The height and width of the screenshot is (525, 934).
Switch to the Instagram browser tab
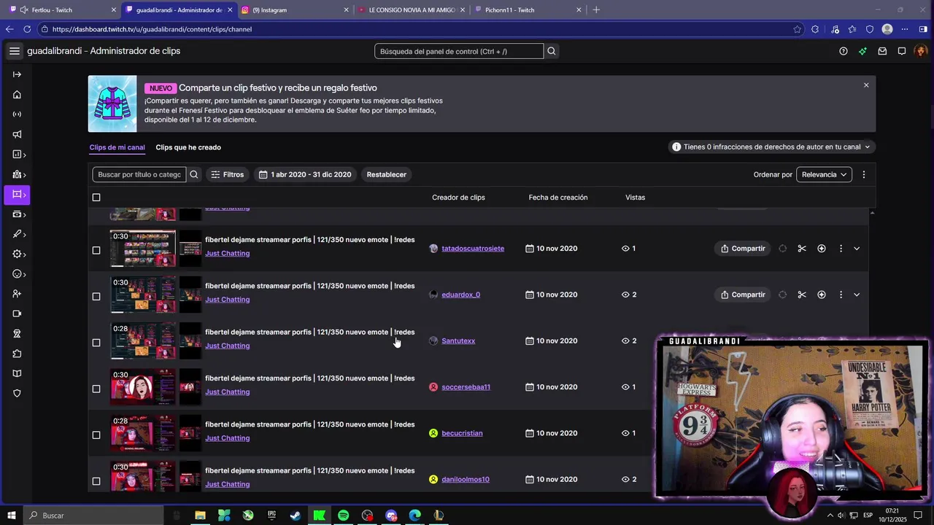point(295,10)
